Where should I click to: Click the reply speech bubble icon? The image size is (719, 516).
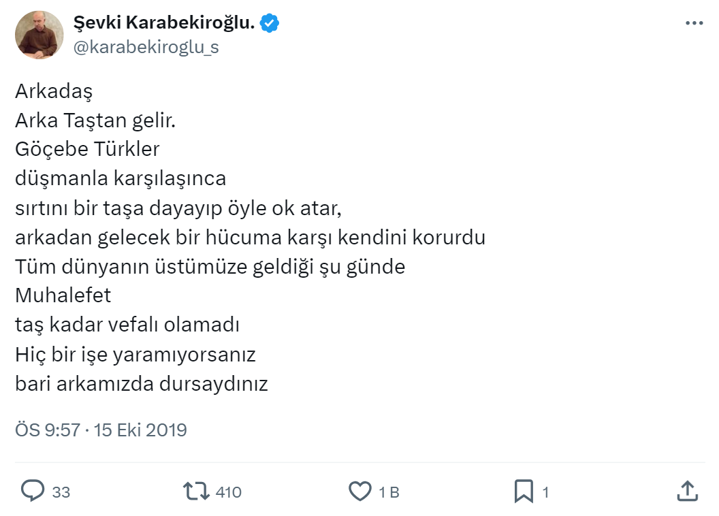point(32,491)
